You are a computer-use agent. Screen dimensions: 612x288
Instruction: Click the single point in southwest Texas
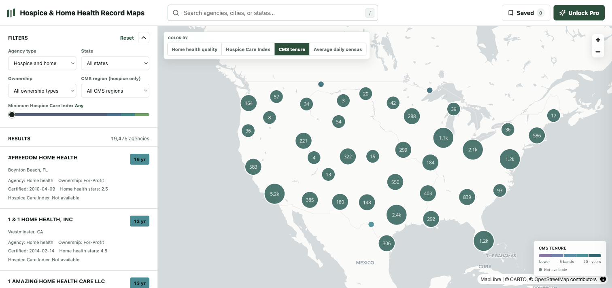[371, 224]
